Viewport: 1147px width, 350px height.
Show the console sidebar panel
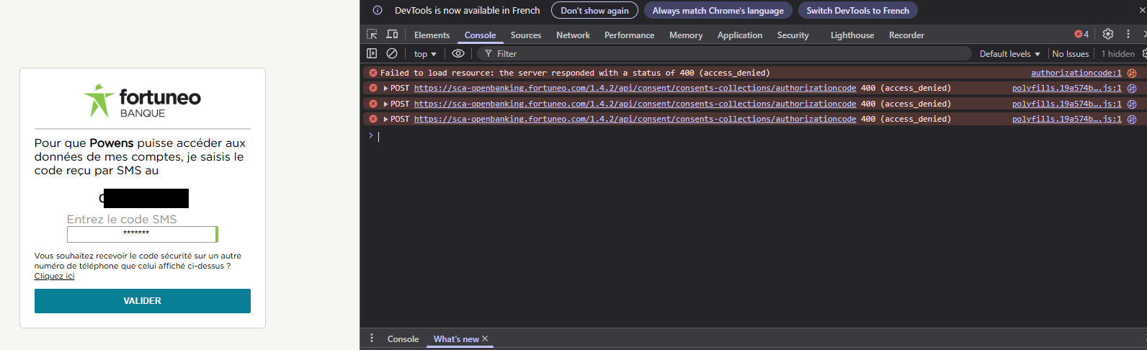tap(372, 53)
